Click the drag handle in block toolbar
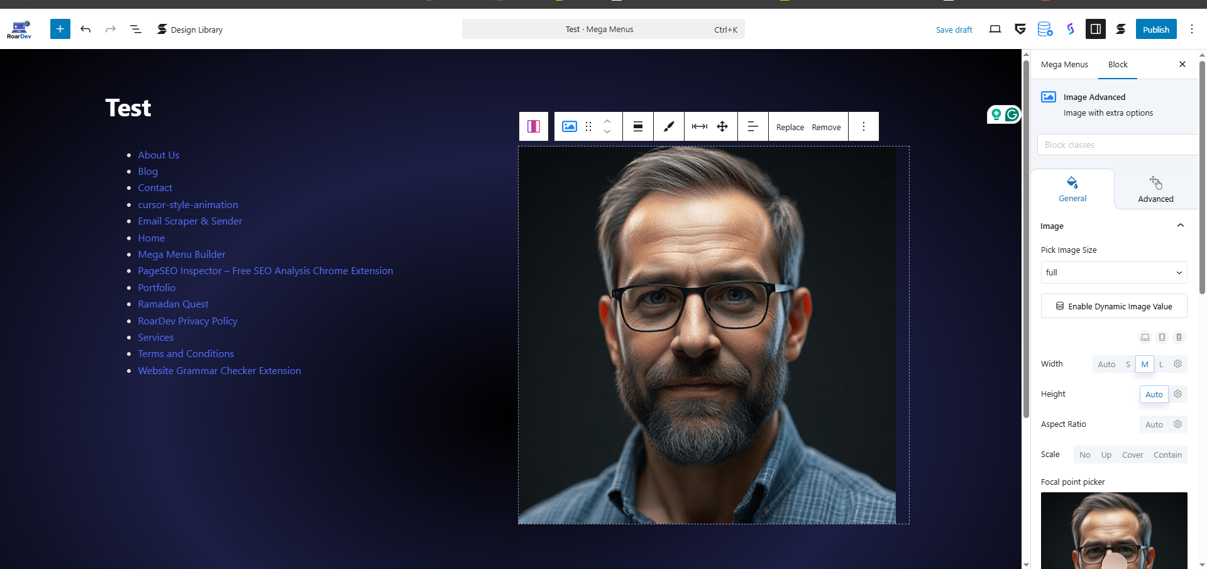The image size is (1207, 569). coord(588,126)
